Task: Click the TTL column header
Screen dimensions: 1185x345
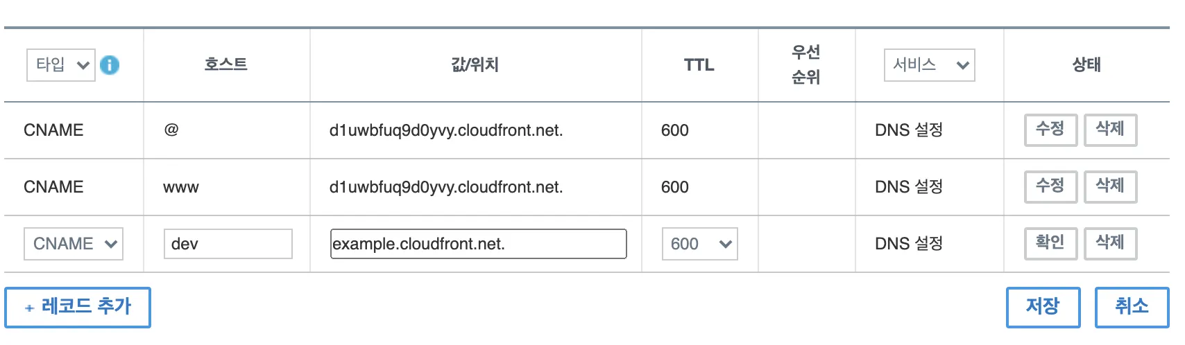Action: [x=699, y=65]
